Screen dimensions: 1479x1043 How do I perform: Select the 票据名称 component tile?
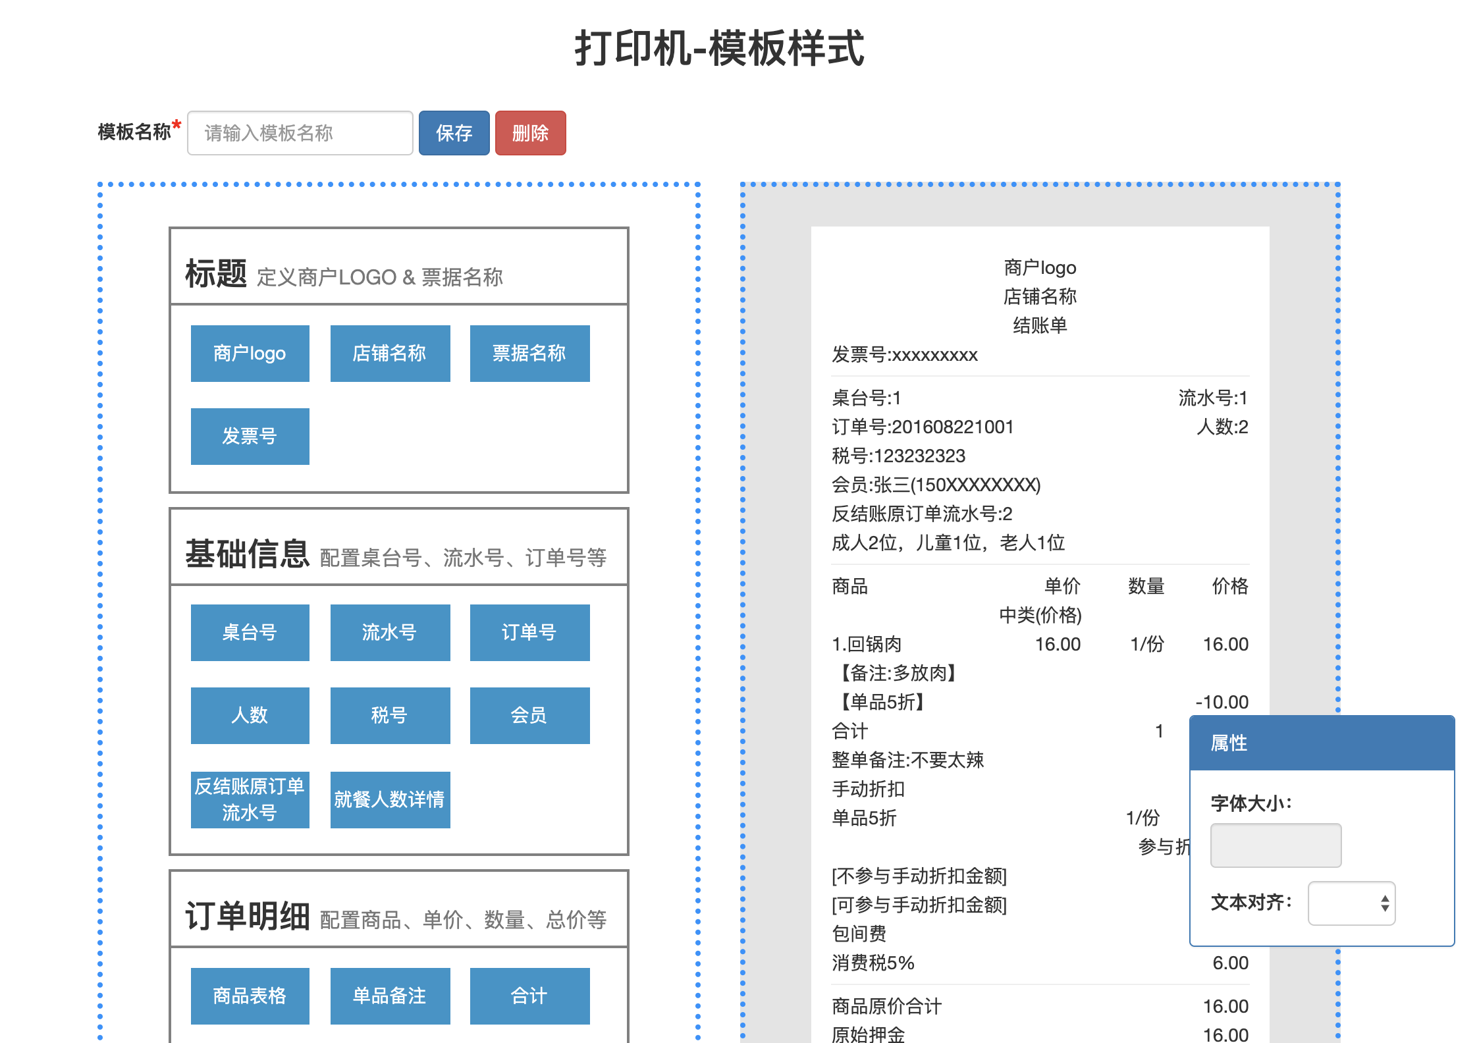click(529, 354)
